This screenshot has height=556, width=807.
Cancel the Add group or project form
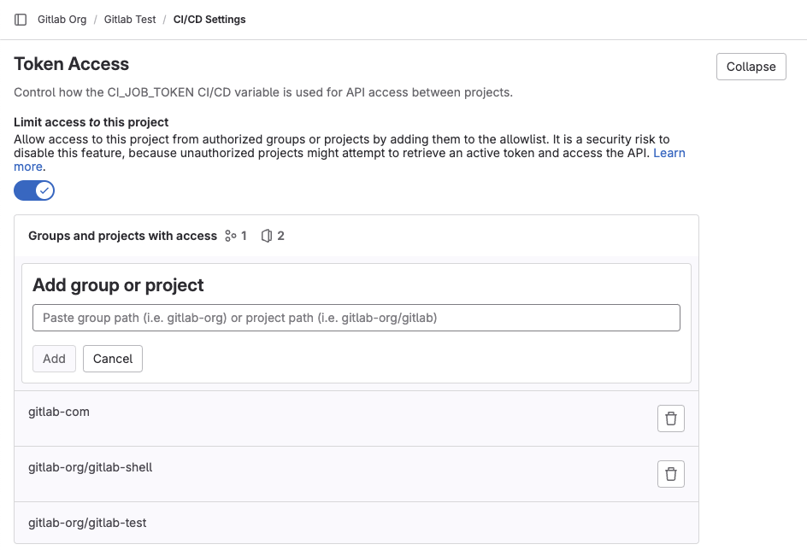point(112,359)
